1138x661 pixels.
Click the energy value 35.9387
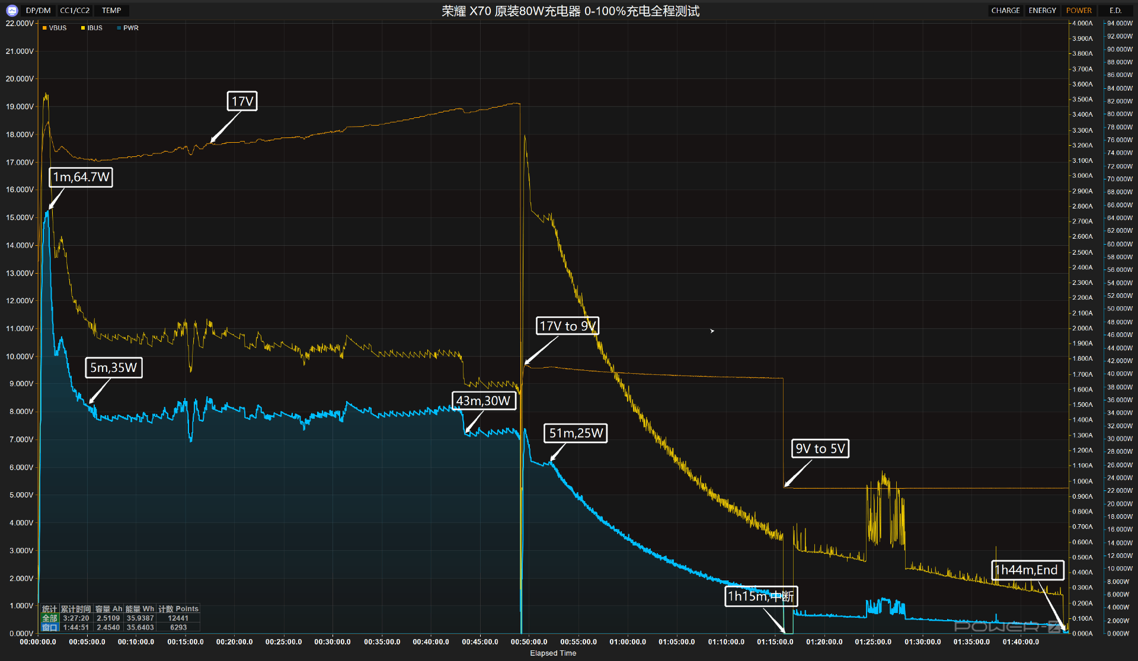[x=140, y=618]
